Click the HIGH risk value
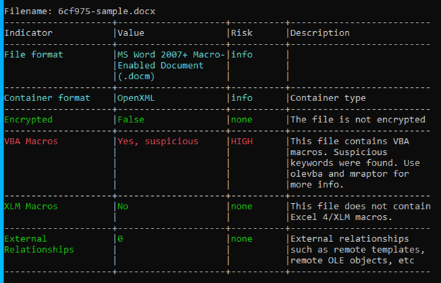Screen dimensions: 441x283 (x=242, y=141)
